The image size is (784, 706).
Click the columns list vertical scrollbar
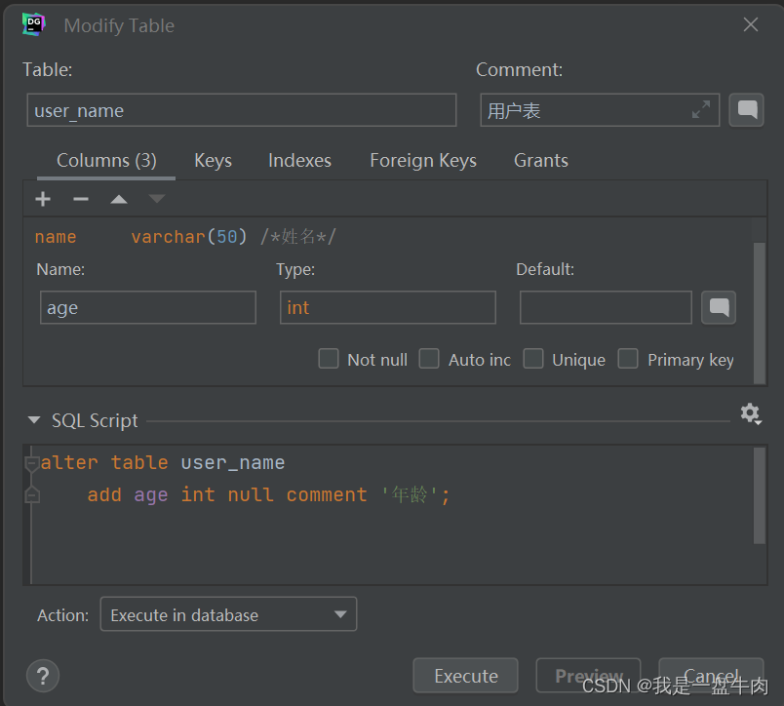(760, 312)
